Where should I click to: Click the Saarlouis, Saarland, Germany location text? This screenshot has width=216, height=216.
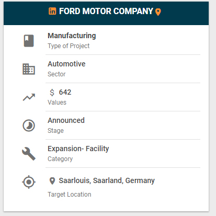pos(107,180)
